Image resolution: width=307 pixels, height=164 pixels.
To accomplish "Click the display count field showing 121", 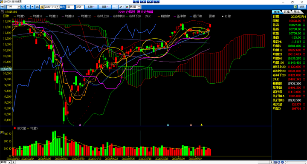I will coord(70,7).
